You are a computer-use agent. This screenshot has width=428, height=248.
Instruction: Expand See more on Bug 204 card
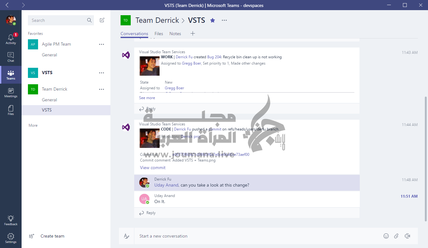[147, 98]
